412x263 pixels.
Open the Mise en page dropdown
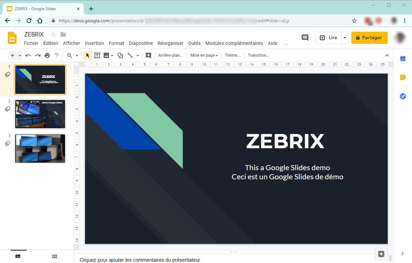tap(204, 55)
